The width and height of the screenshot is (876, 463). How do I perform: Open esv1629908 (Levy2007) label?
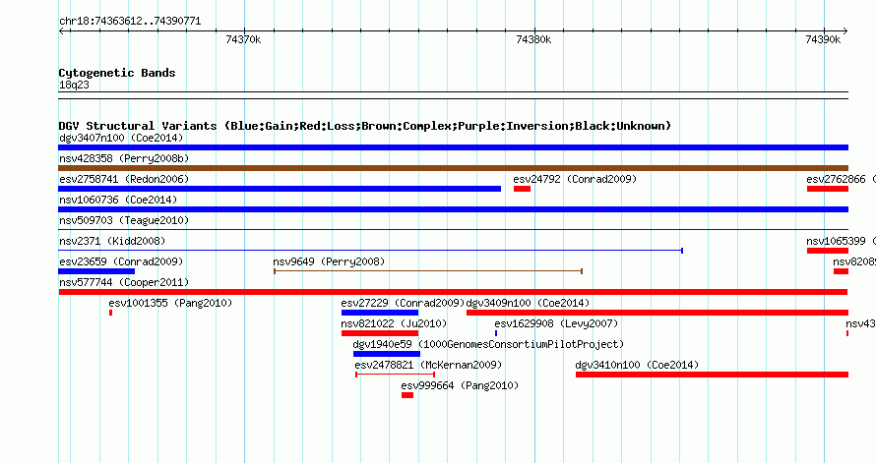(x=556, y=323)
